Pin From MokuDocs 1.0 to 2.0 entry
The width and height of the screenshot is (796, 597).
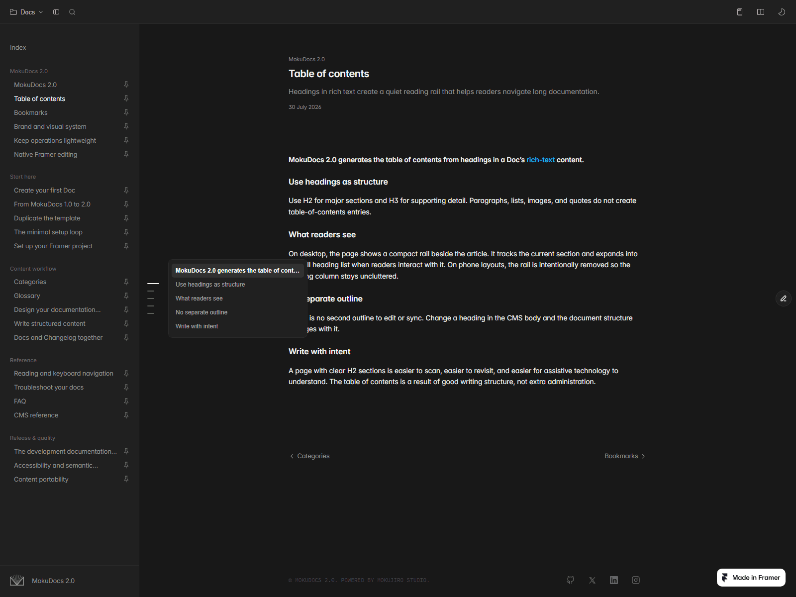126,204
